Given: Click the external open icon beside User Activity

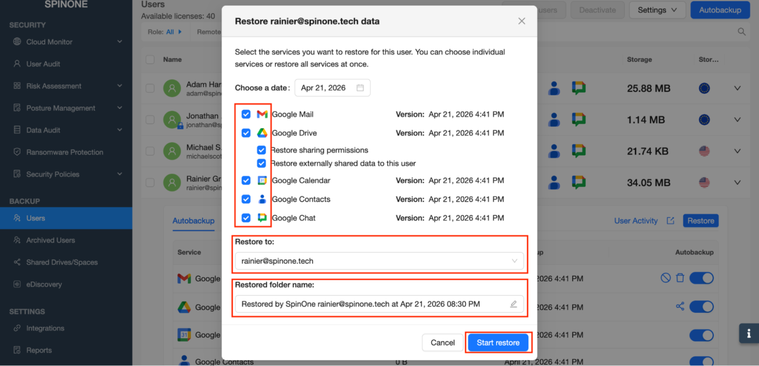Looking at the screenshot, I should pos(671,221).
